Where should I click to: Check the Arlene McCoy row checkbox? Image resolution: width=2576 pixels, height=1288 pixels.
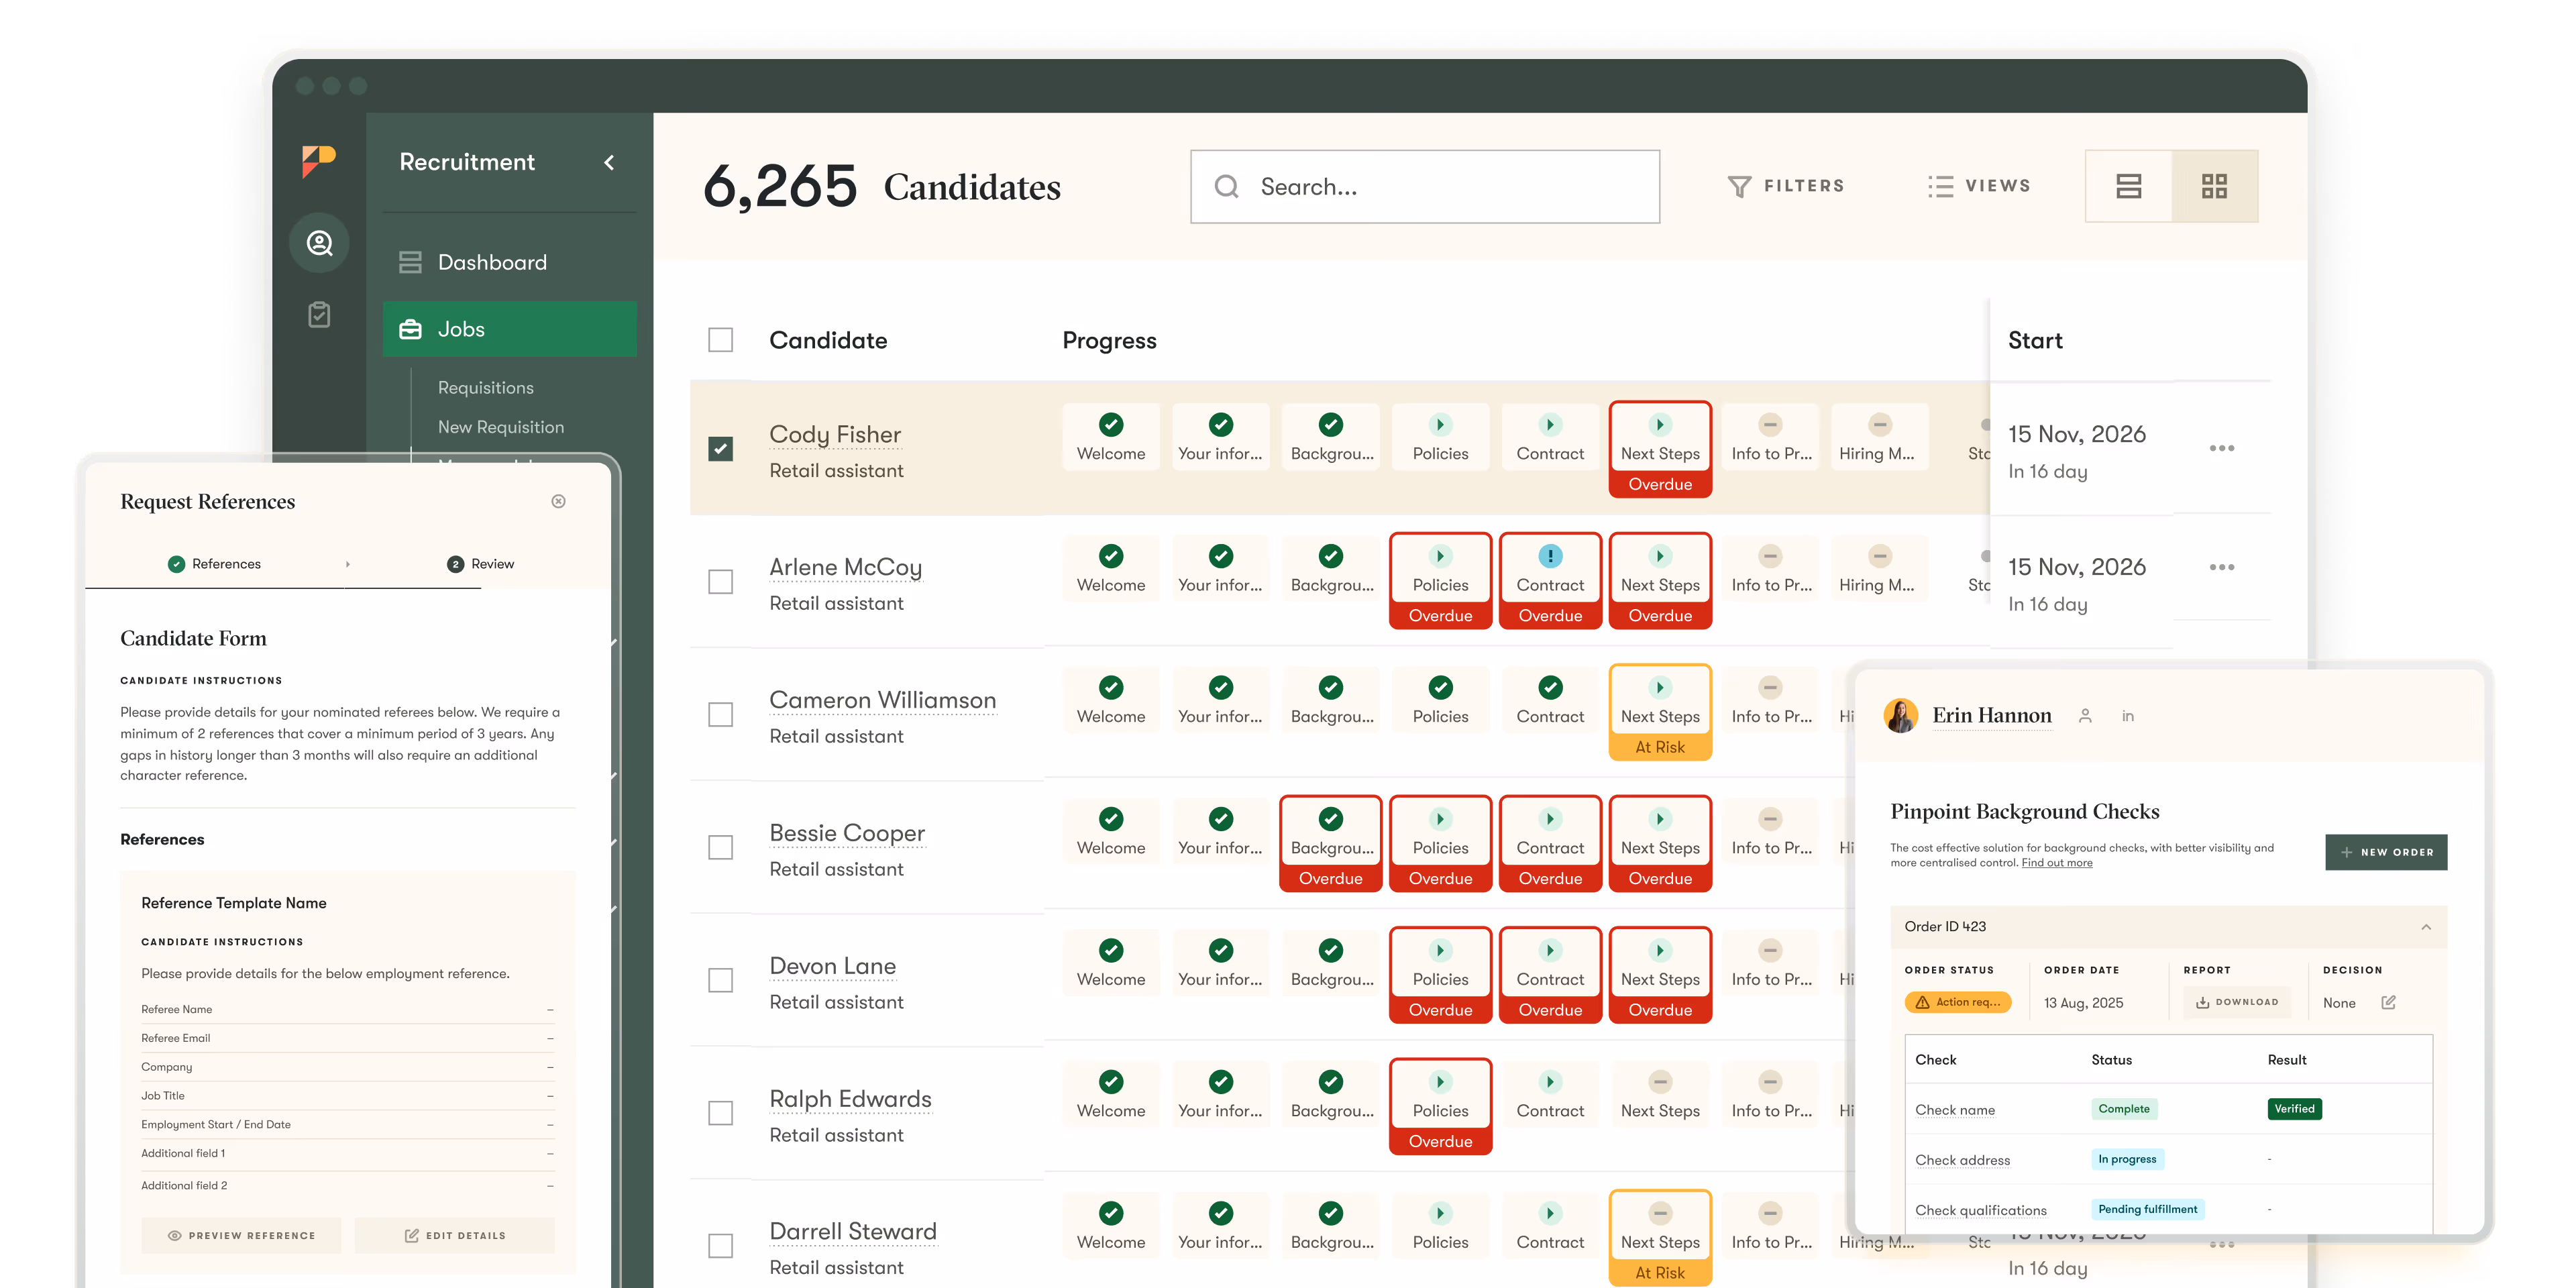coord(720,582)
